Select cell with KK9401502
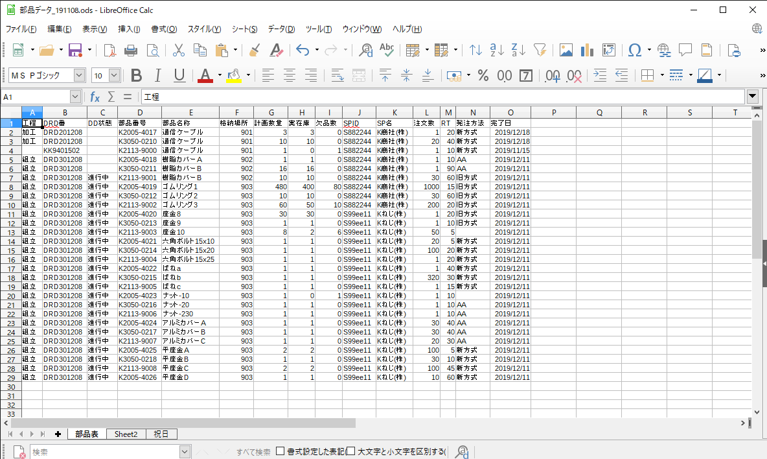This screenshot has width=767, height=459. [x=65, y=150]
